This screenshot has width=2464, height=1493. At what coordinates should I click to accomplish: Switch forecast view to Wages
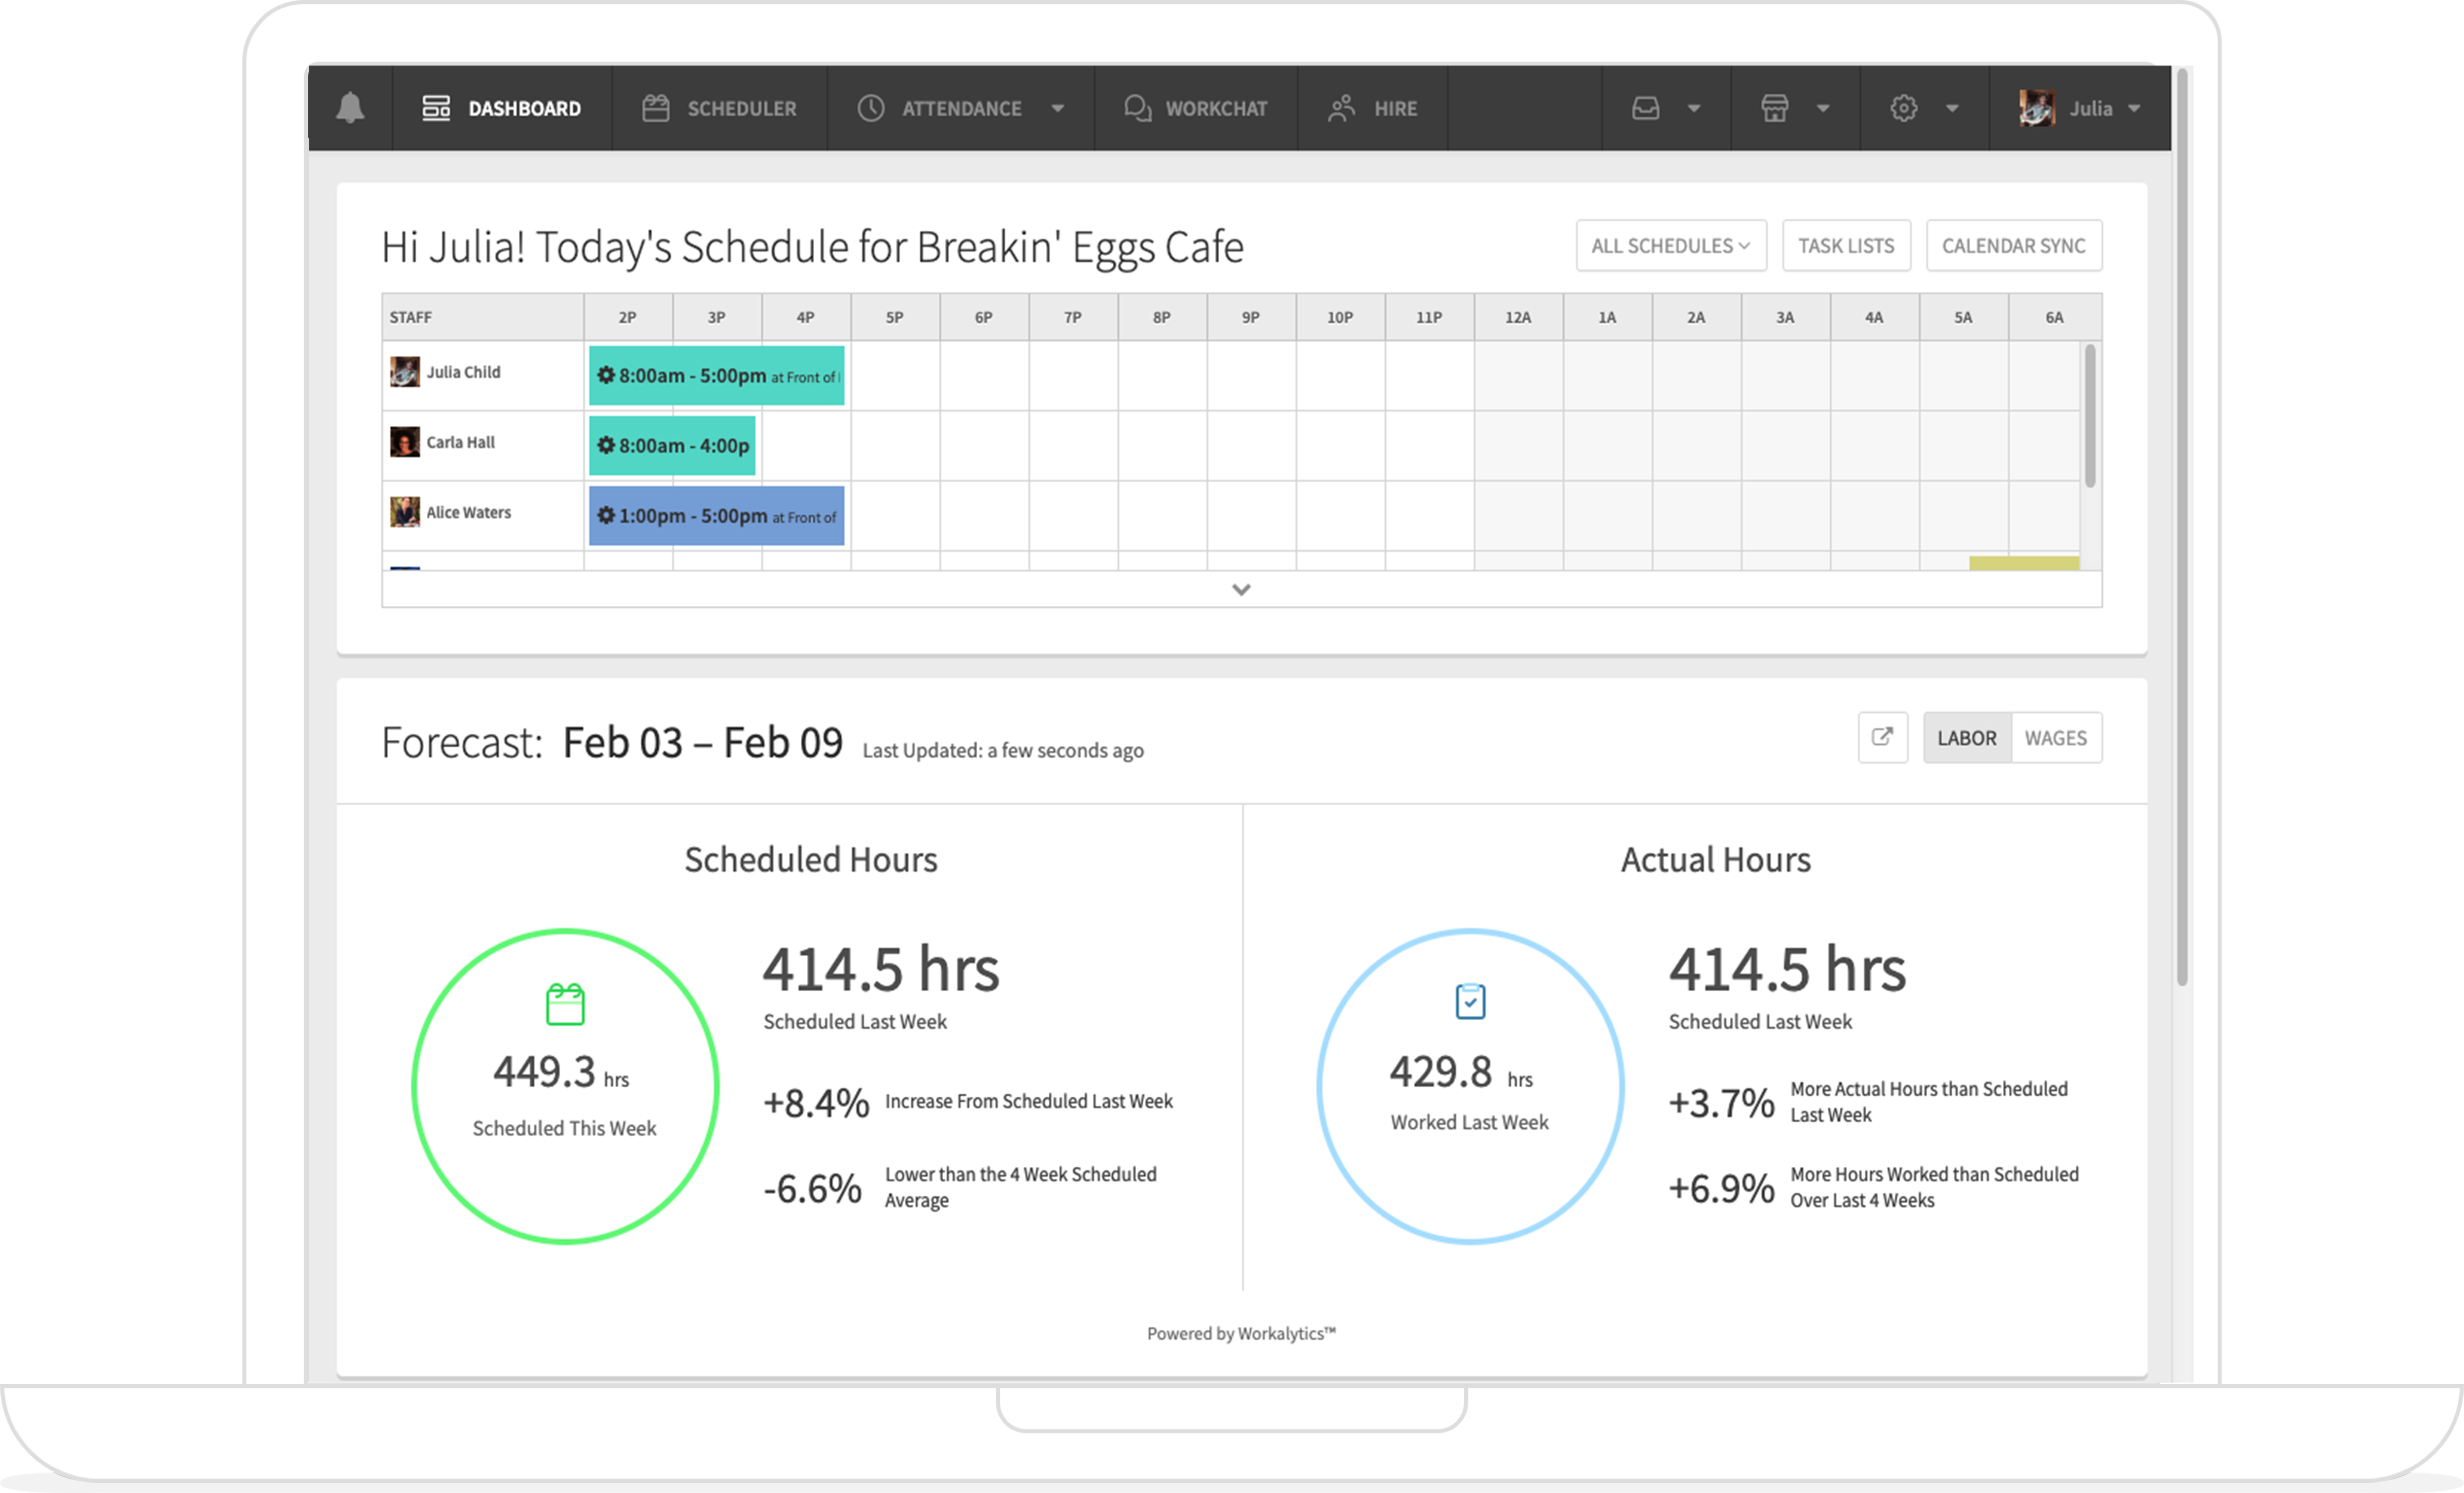(x=2055, y=738)
